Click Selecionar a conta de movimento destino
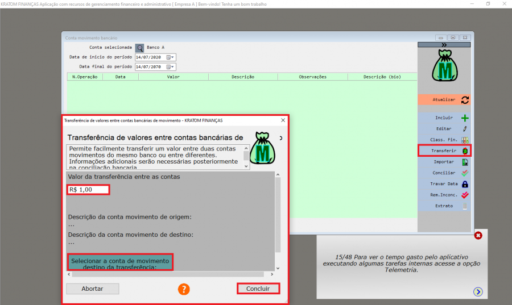 [x=120, y=262]
